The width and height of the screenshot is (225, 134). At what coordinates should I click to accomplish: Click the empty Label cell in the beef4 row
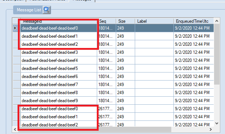[x=154, y=60]
